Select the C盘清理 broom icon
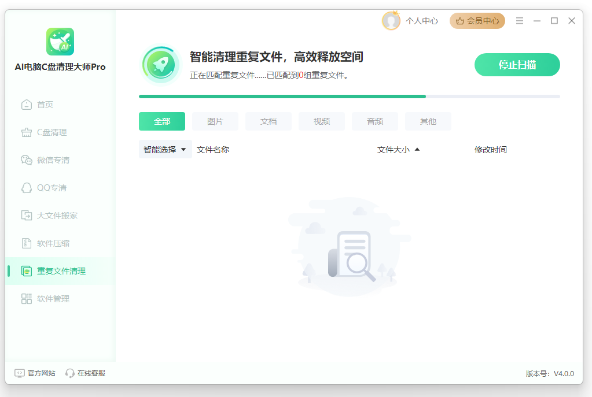 click(x=27, y=132)
